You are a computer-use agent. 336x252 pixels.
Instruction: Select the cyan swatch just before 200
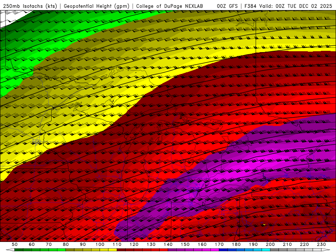[x=266, y=250]
